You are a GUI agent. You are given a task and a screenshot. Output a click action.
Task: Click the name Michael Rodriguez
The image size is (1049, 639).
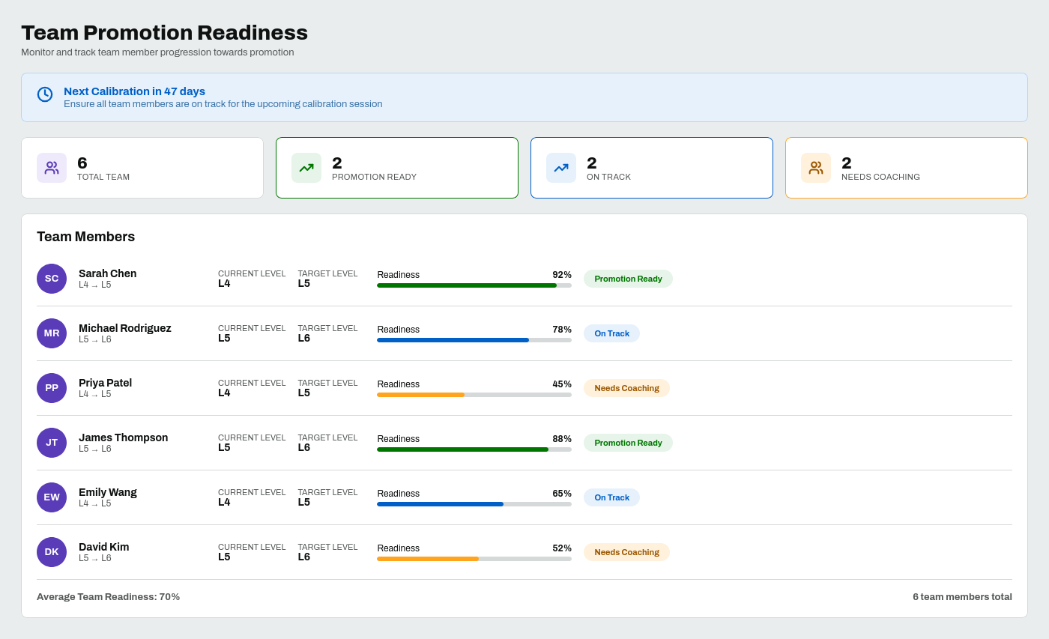[x=125, y=328]
